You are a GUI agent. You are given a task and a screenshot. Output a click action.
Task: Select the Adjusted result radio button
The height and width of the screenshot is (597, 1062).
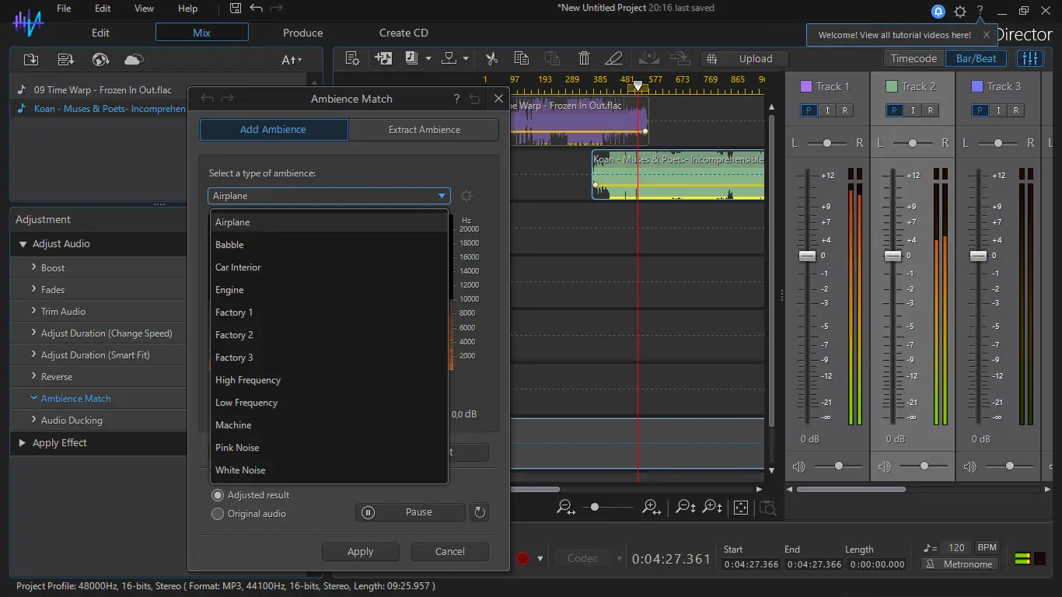click(x=218, y=495)
